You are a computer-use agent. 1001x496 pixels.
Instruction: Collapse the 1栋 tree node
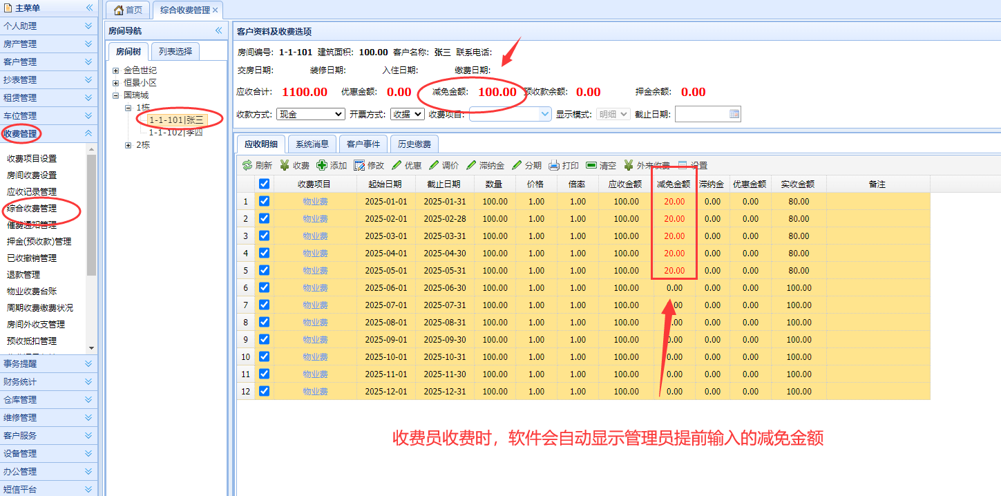point(128,108)
